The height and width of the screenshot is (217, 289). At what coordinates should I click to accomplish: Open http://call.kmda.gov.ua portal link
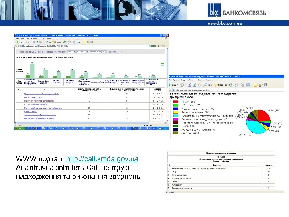click(102, 158)
